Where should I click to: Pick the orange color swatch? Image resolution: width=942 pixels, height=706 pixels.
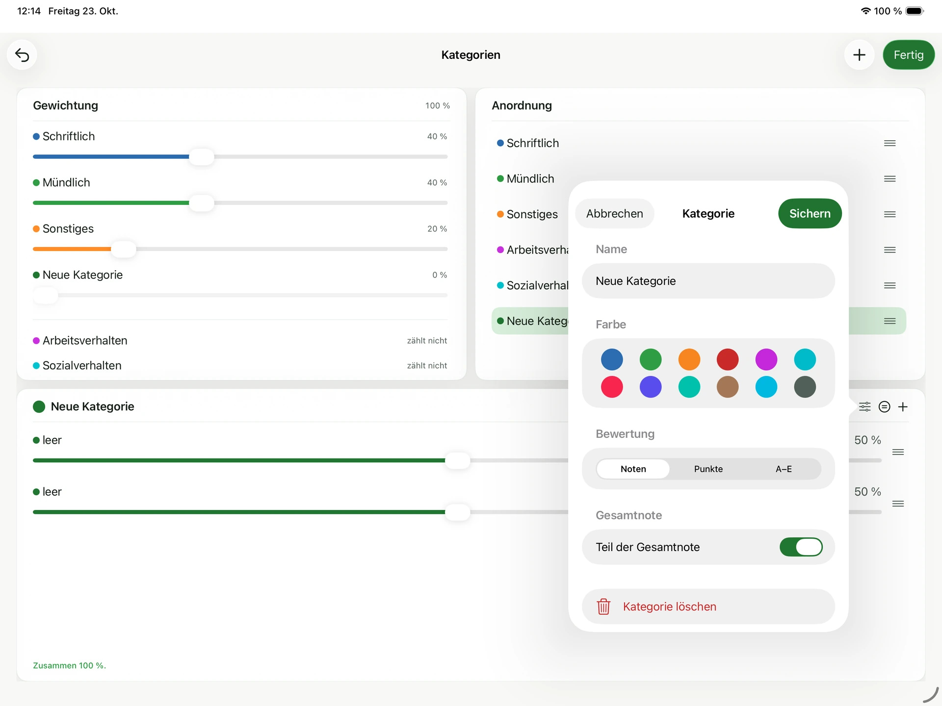689,359
